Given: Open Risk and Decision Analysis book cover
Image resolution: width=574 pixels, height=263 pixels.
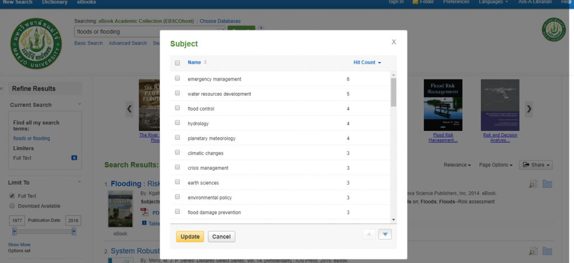Looking at the screenshot, I should [x=500, y=105].
